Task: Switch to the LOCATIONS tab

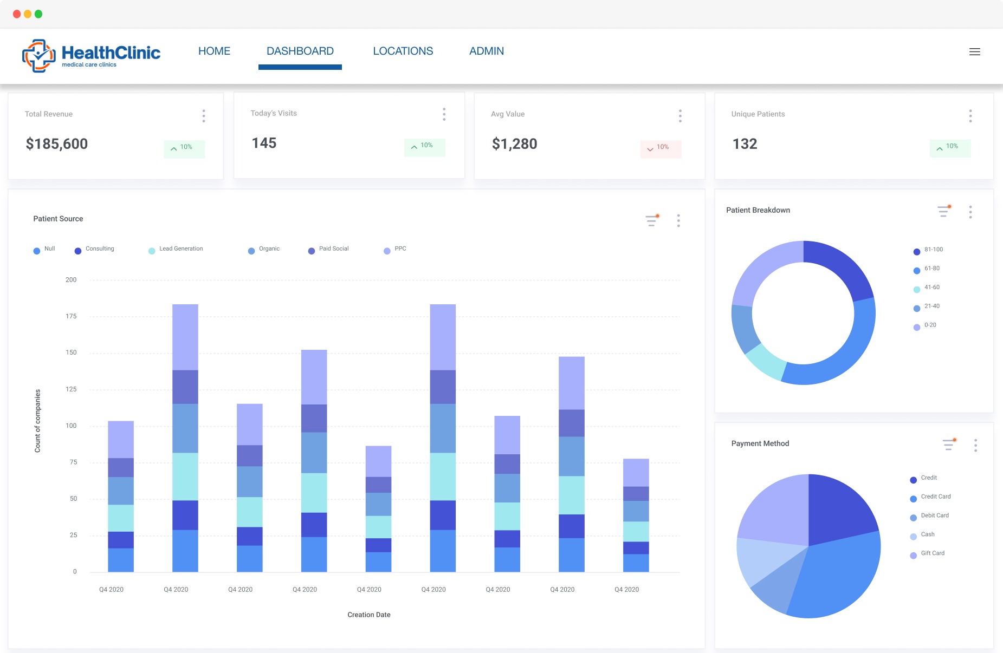Action: 403,51
